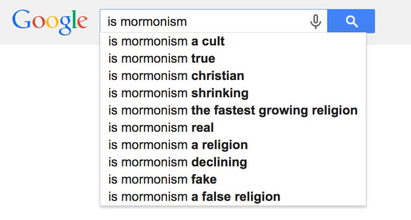Click the microphone voice search icon

(x=315, y=22)
